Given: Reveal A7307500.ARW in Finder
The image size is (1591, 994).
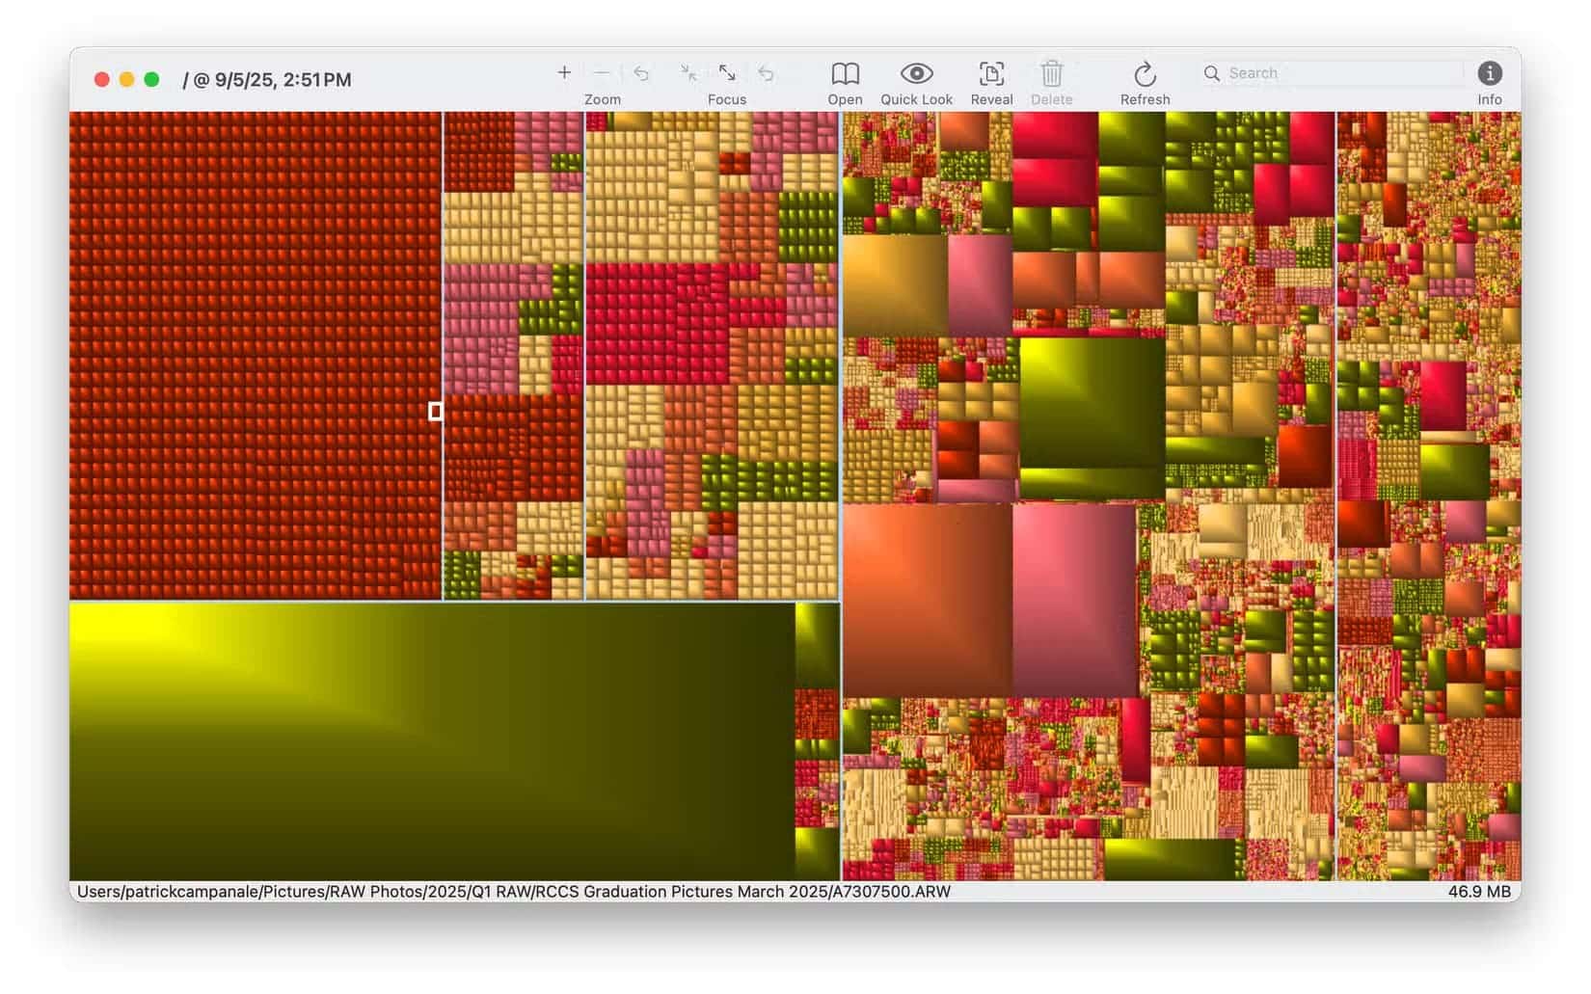Looking at the screenshot, I should [x=991, y=72].
